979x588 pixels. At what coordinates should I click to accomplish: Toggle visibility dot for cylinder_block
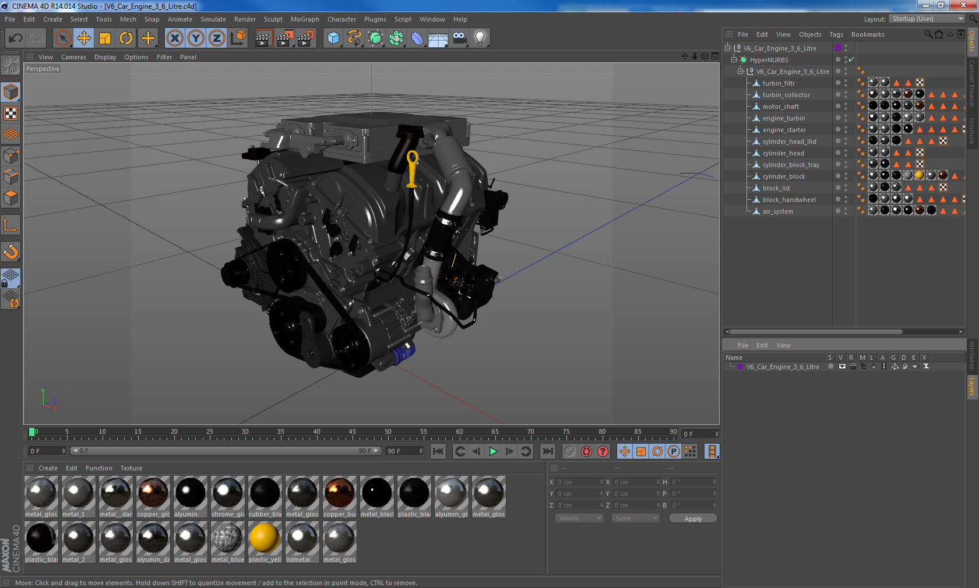point(838,176)
